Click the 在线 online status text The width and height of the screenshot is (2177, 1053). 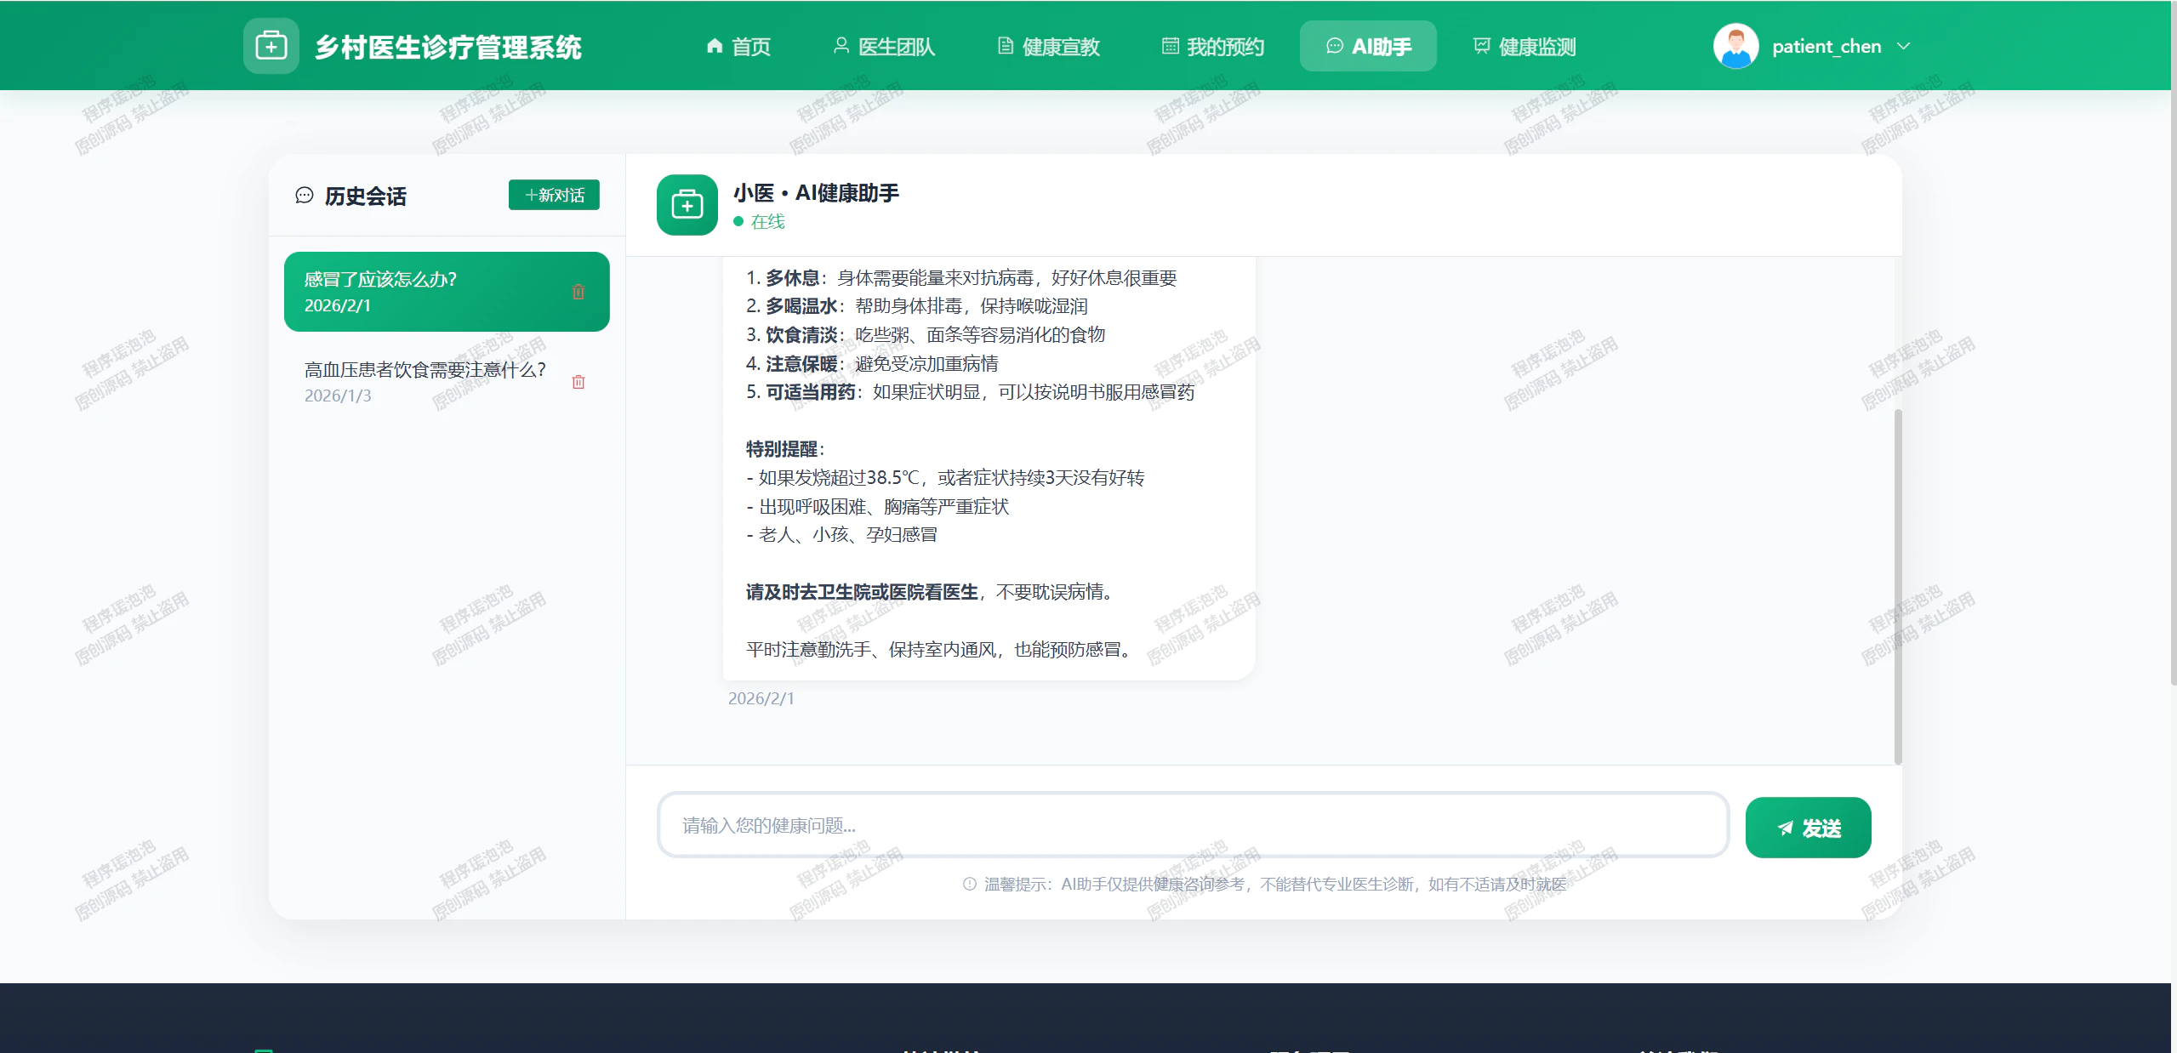tap(767, 221)
